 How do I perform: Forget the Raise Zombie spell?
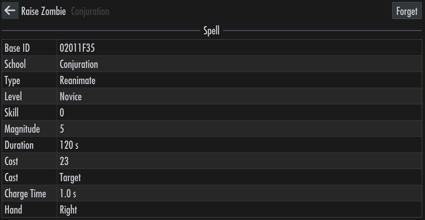tap(407, 11)
